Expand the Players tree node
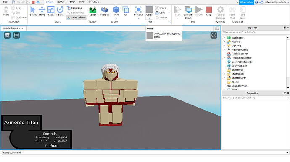Viewport: 290px width, 162px height. (224, 42)
